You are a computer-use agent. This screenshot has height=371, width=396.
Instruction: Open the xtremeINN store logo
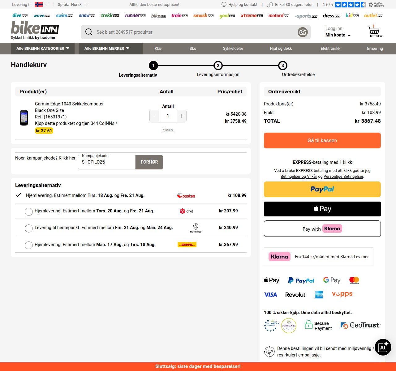(252, 15)
